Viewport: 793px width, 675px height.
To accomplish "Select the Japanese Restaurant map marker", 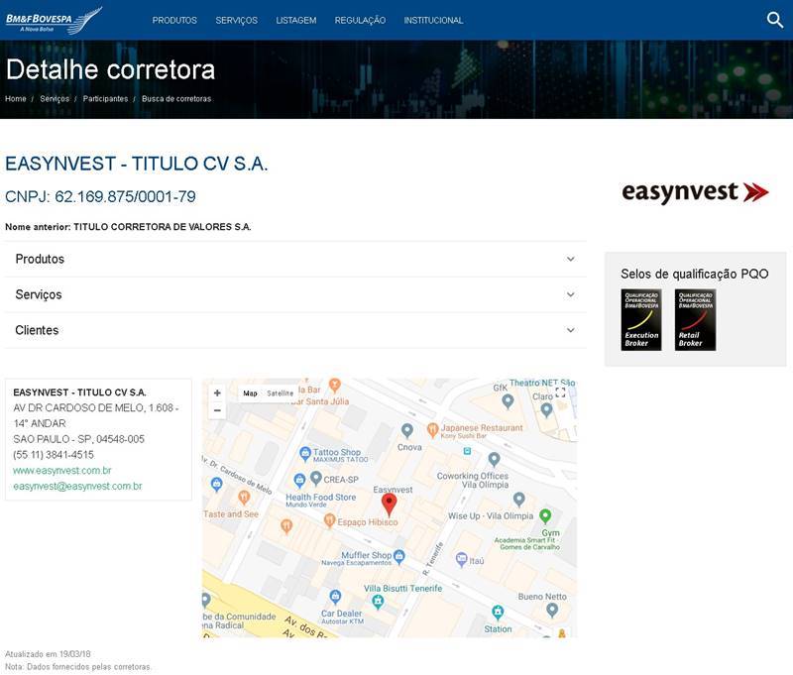I will pos(432,430).
